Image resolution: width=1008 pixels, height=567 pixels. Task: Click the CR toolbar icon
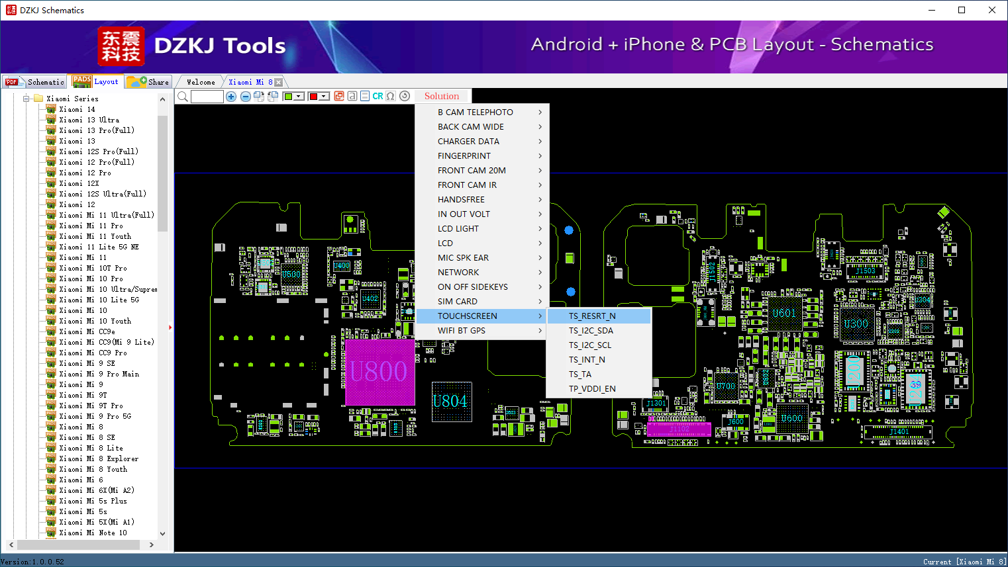coord(378,96)
